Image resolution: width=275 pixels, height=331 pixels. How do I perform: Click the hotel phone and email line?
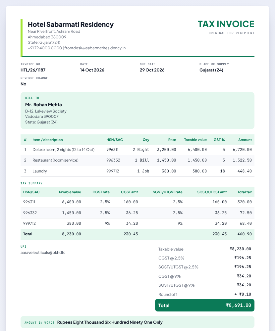point(77,48)
